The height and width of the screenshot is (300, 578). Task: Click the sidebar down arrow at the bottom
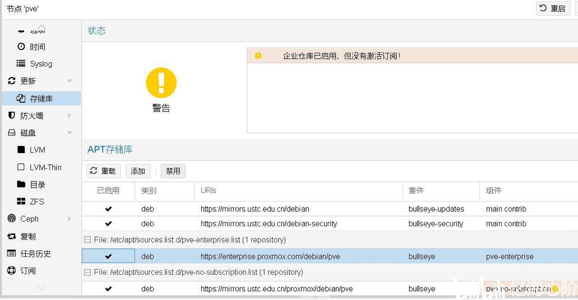point(42,288)
